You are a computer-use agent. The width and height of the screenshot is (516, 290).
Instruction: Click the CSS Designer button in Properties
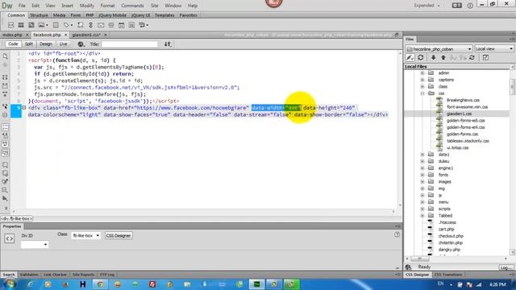point(119,235)
